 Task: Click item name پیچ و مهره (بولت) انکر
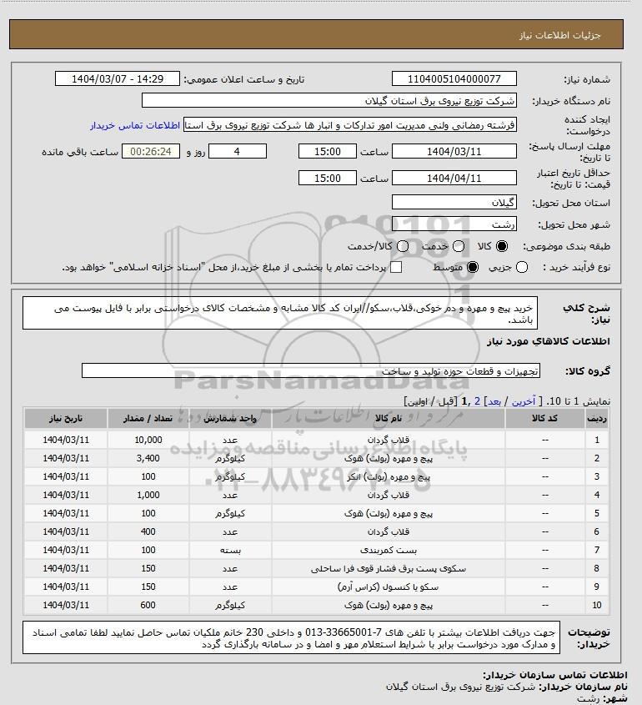point(389,476)
